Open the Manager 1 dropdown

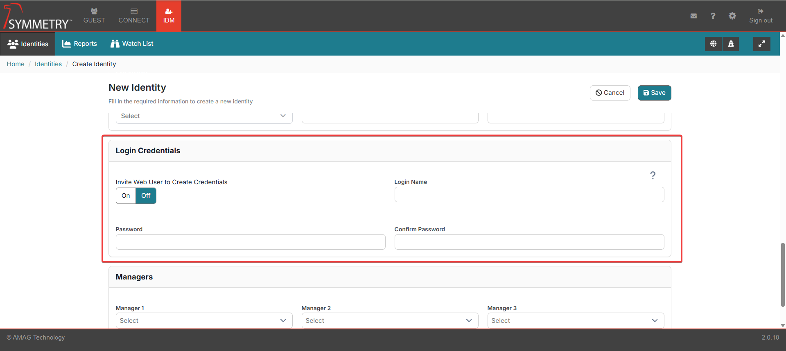204,321
